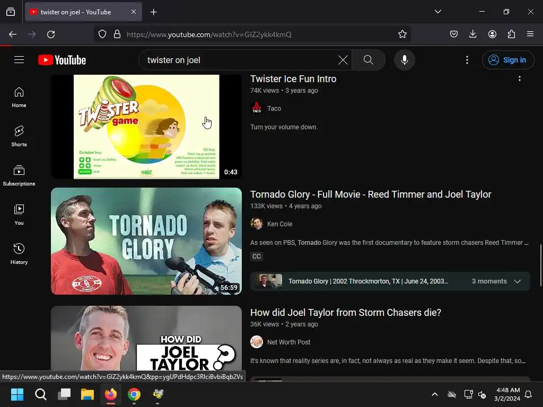Open the muted volume tray icon

coord(482,394)
